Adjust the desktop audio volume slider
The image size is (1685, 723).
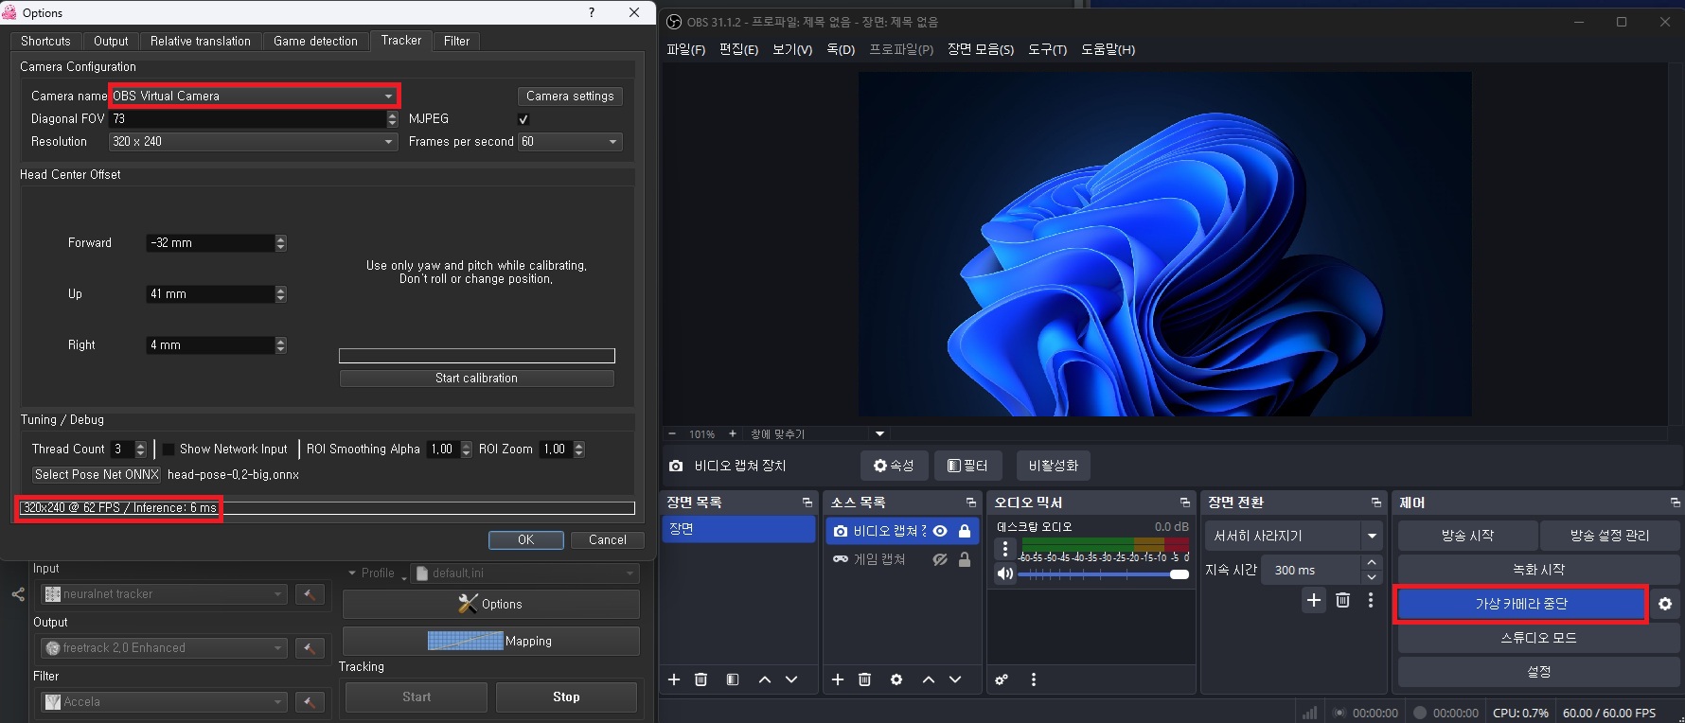tap(1103, 574)
